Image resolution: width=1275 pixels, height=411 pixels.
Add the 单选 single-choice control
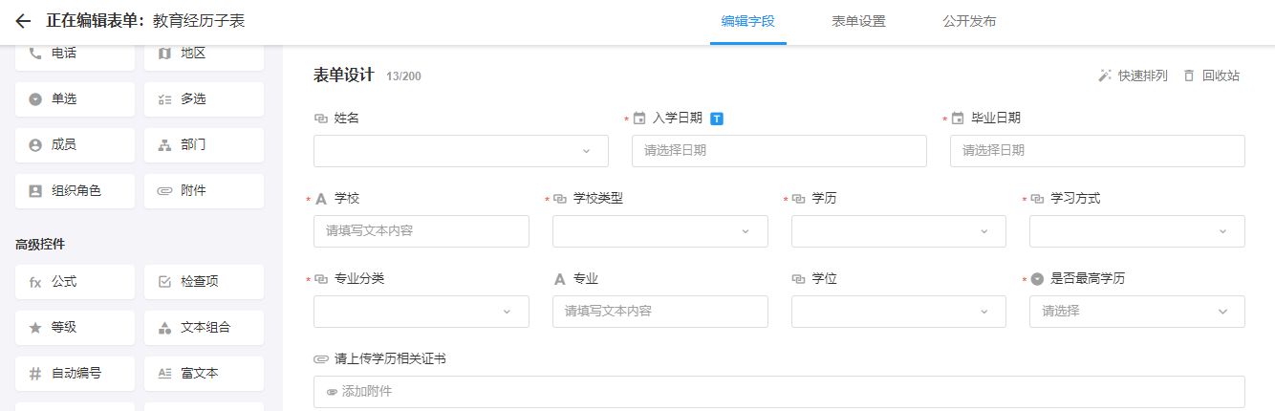pos(75,99)
